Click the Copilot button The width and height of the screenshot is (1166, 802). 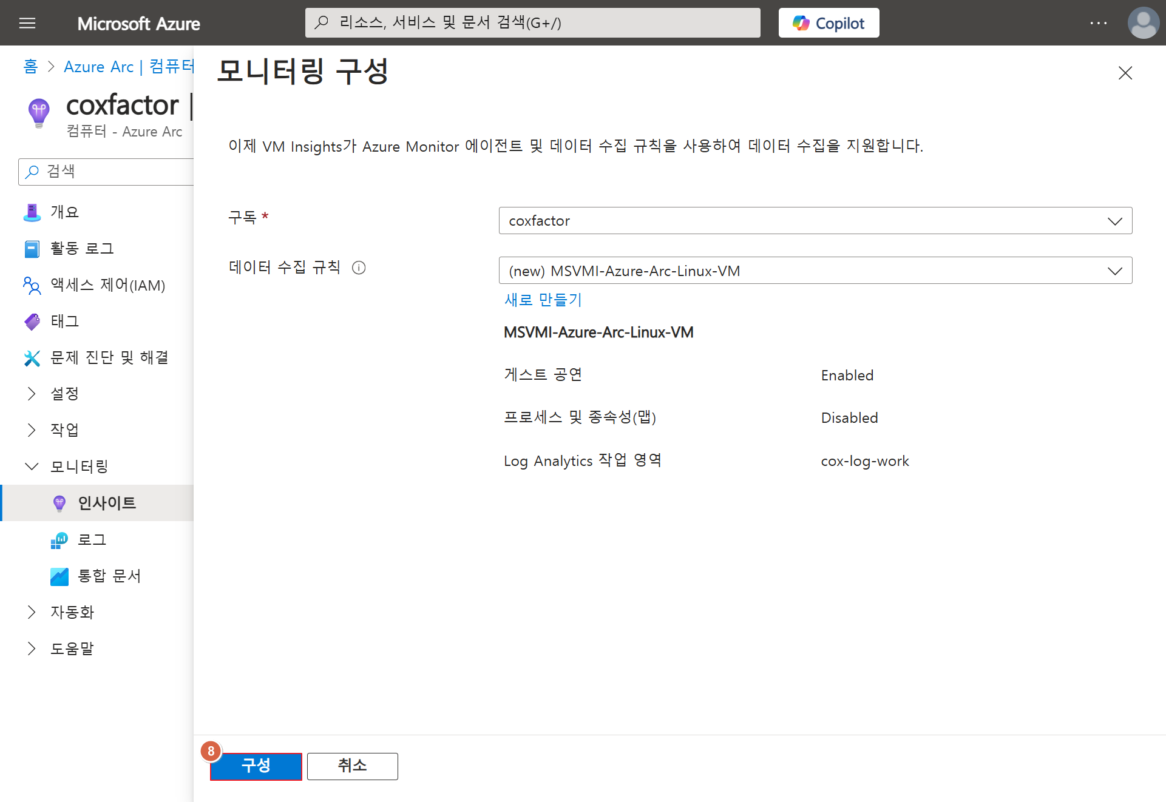[828, 23]
